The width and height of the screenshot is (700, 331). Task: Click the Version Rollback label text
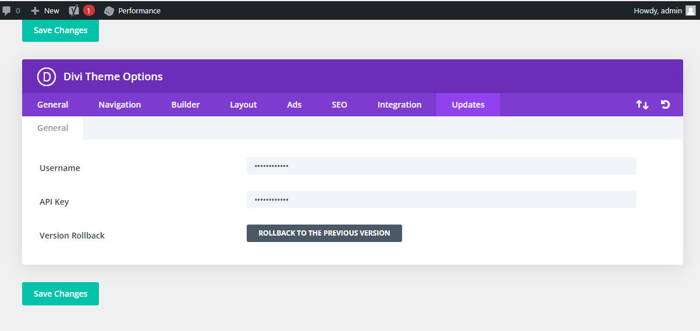pos(72,236)
